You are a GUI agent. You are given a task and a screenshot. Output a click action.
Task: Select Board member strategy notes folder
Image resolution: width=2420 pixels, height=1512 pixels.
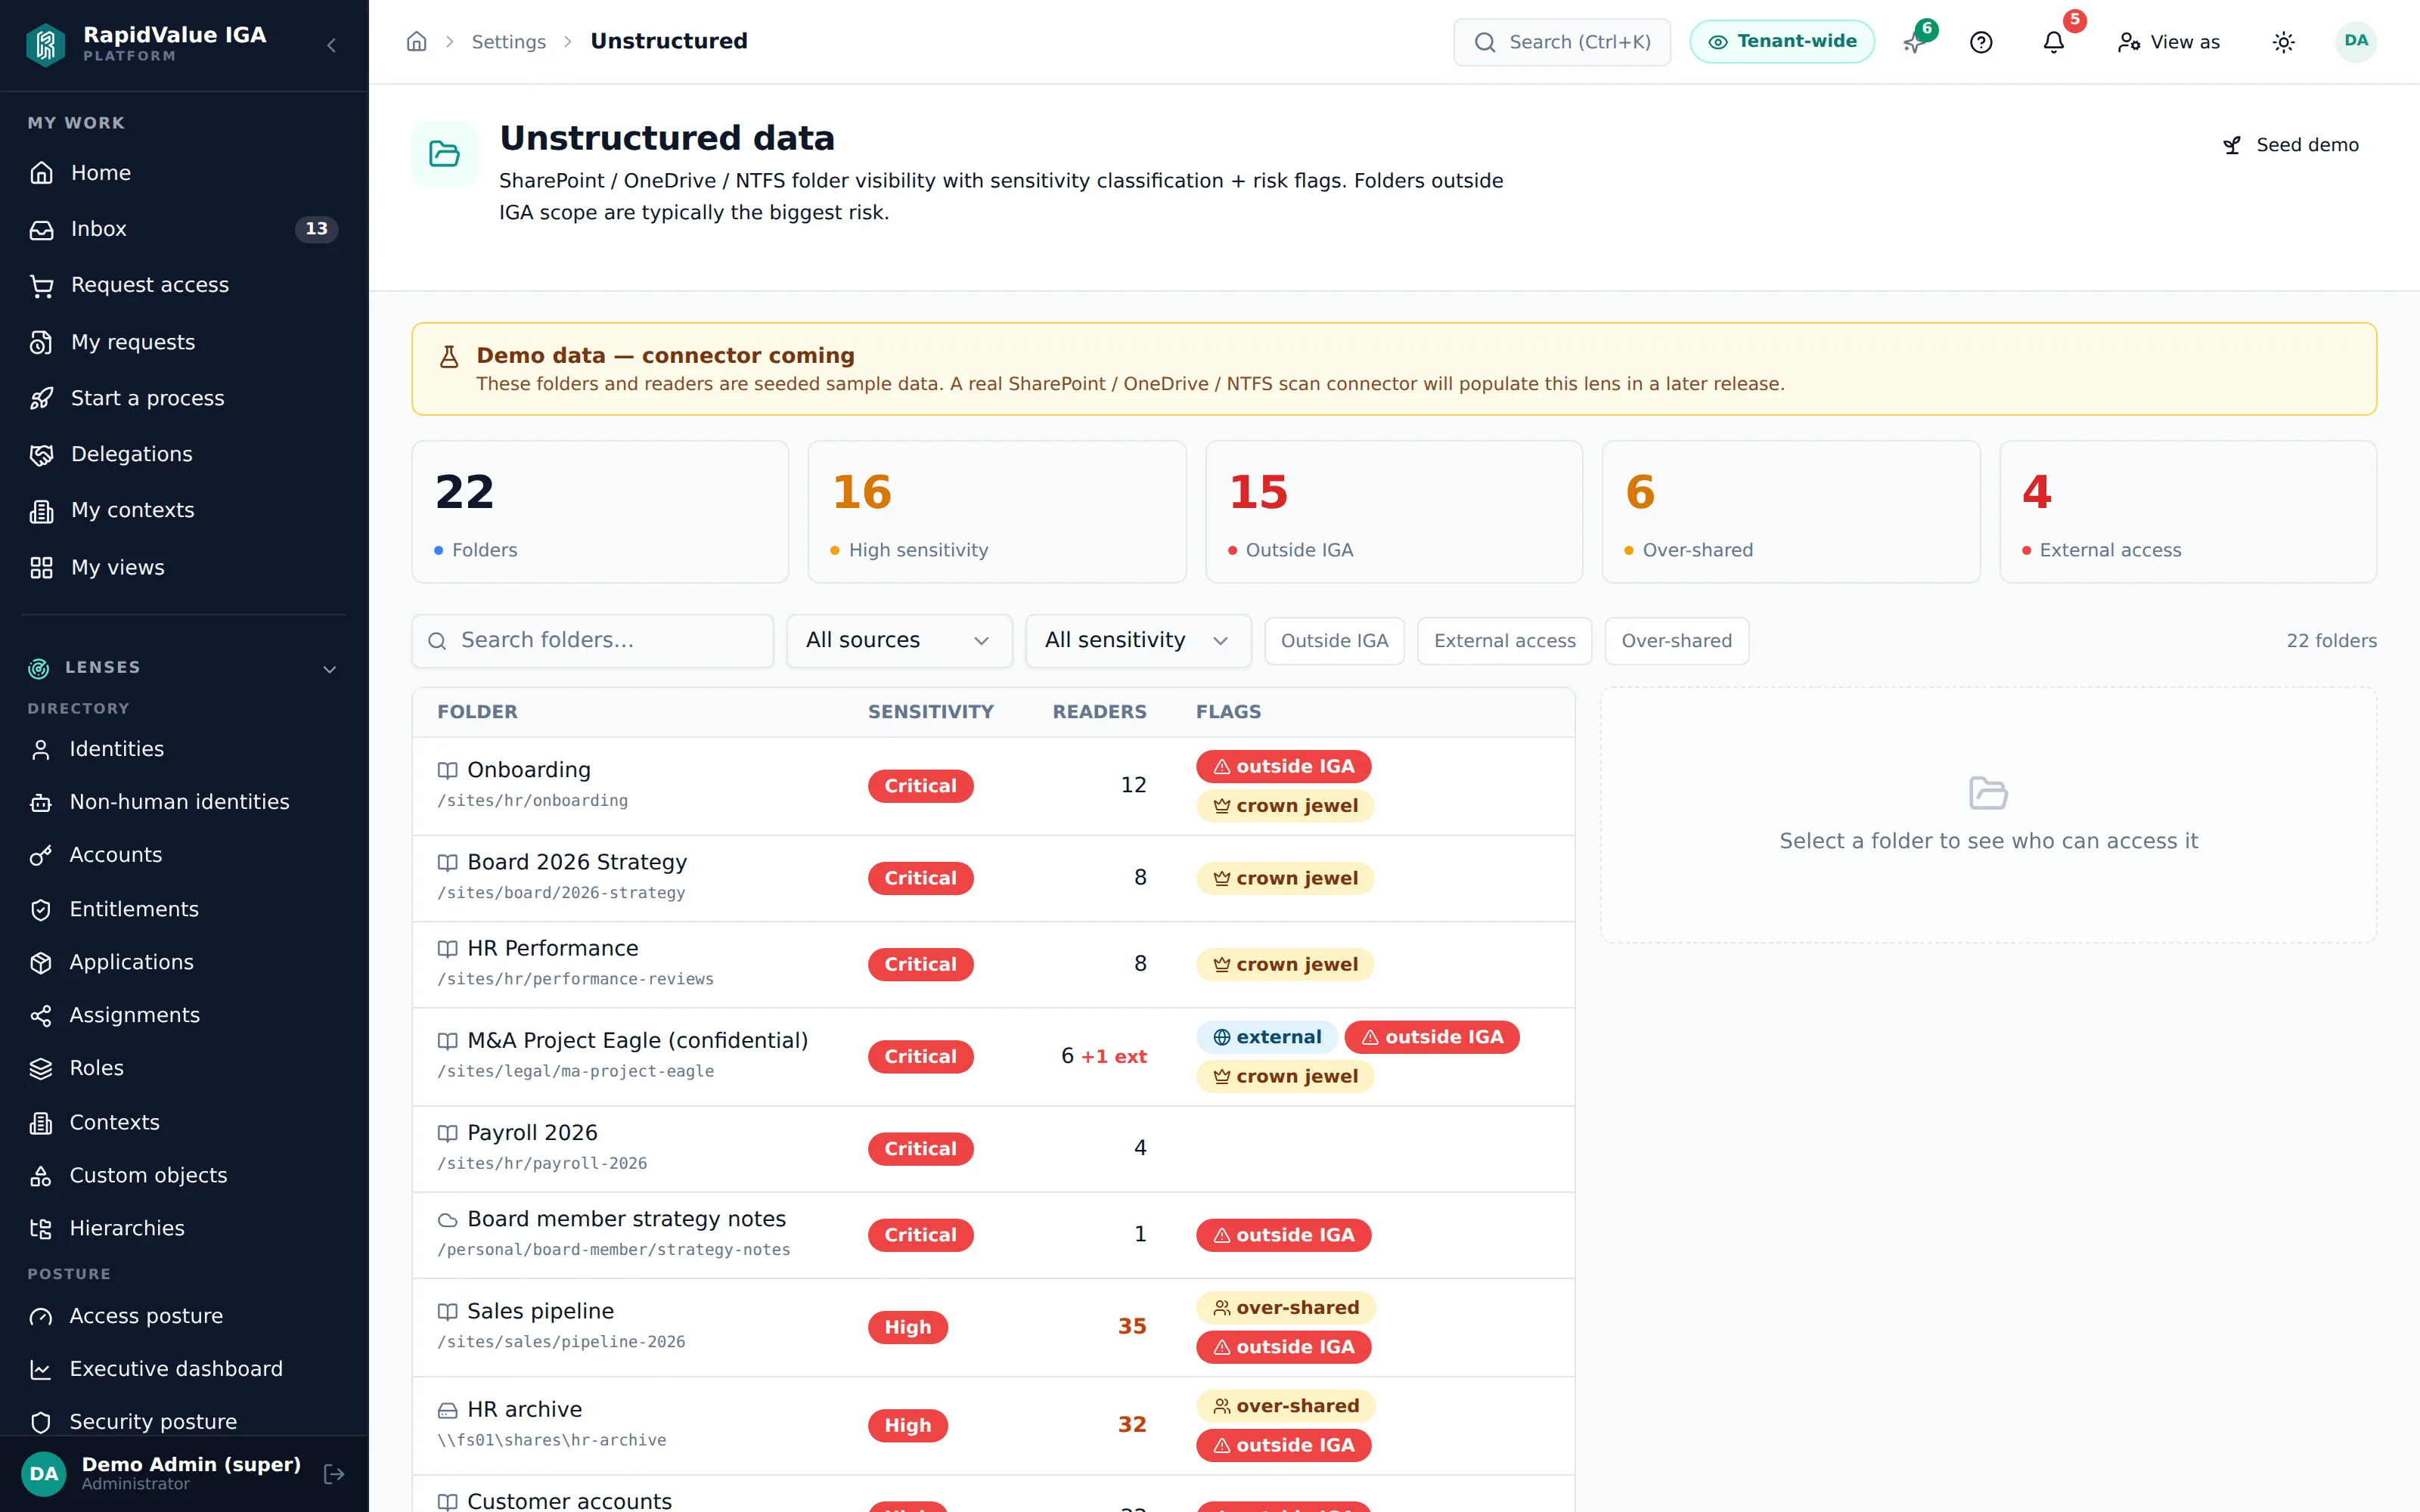(993, 1234)
